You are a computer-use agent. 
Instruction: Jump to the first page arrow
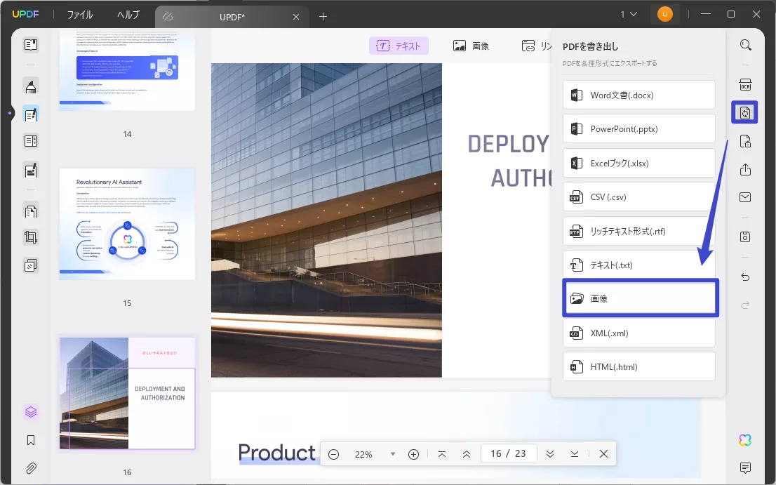(x=442, y=454)
